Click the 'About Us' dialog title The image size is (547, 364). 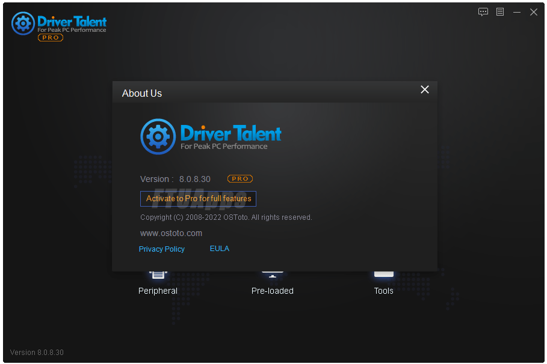(x=141, y=93)
